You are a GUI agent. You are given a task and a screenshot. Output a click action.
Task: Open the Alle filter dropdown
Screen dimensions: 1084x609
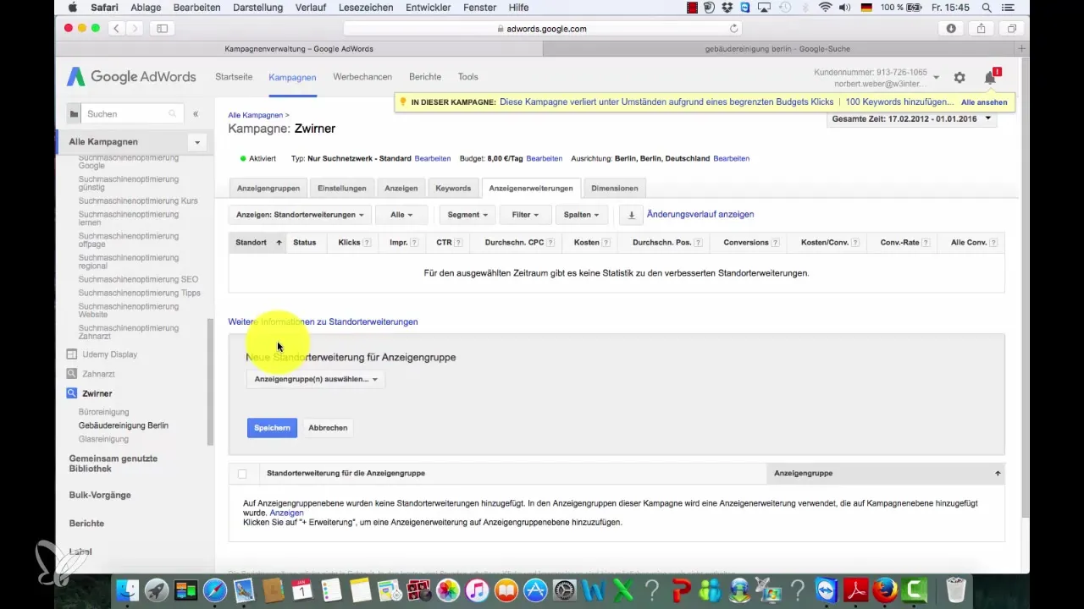pos(401,215)
